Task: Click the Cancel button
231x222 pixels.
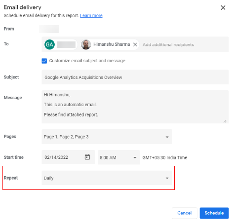Action: [x=185, y=213]
